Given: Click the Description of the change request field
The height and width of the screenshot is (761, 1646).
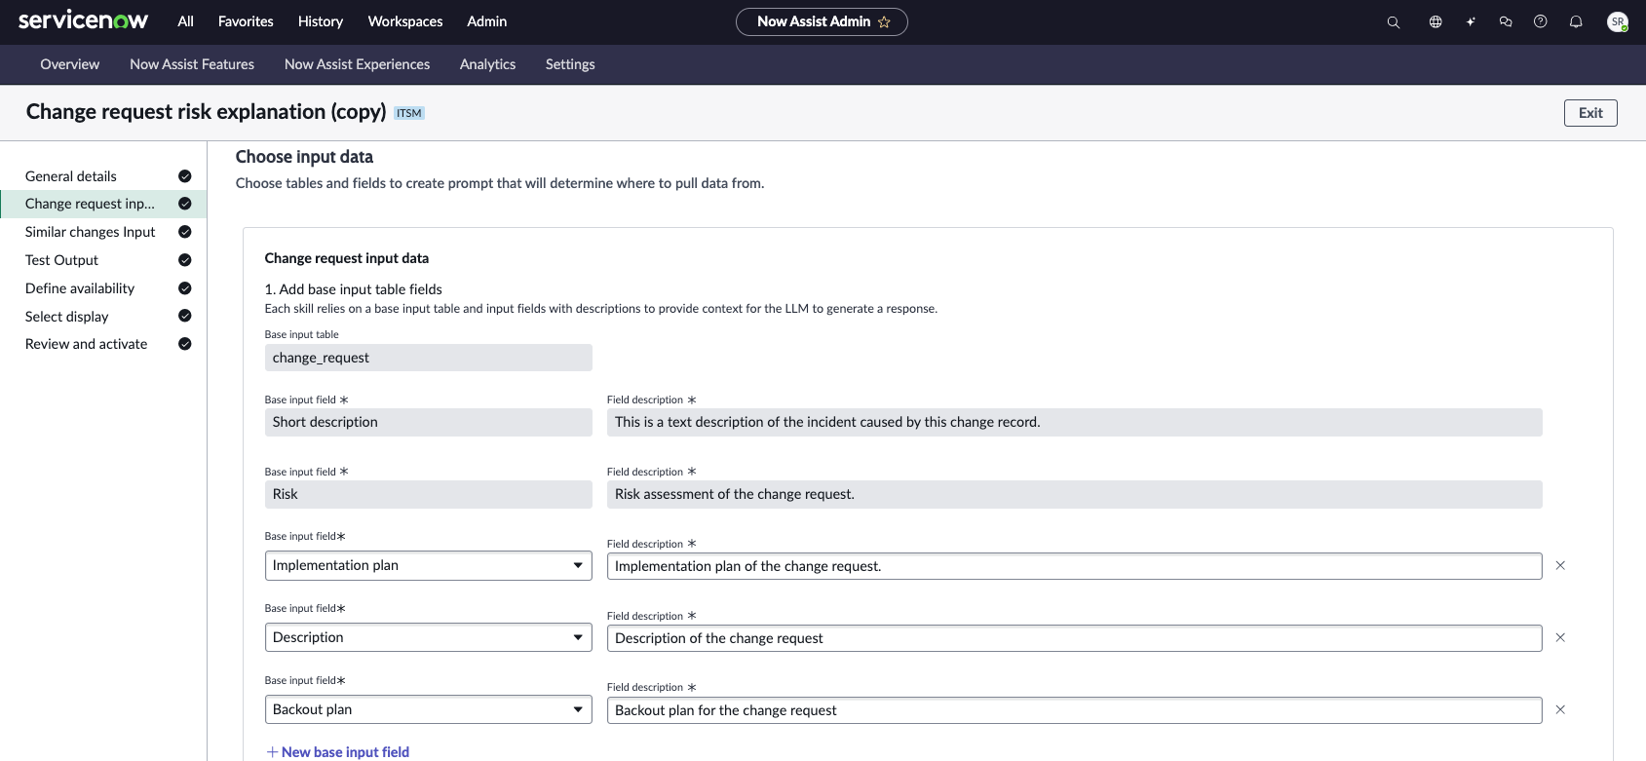Looking at the screenshot, I should click(1074, 638).
